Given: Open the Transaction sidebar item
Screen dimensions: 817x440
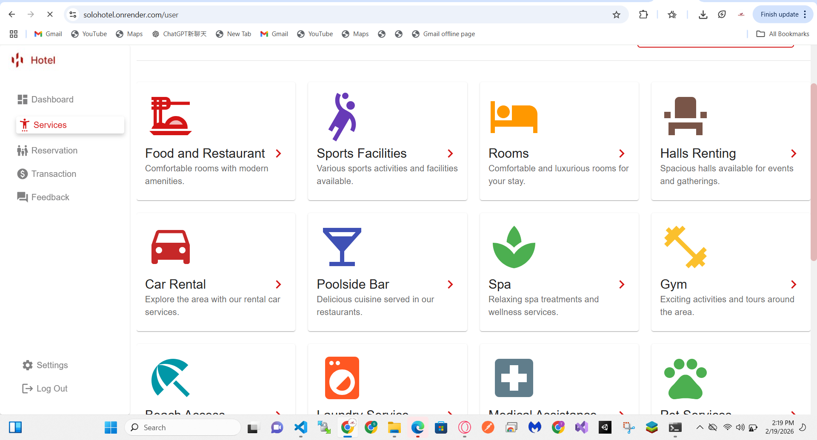Looking at the screenshot, I should [54, 174].
